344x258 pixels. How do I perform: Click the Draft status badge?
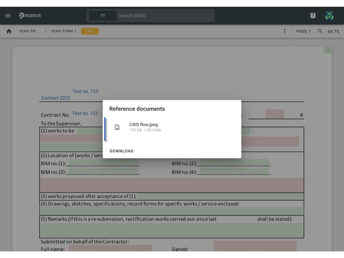click(90, 31)
